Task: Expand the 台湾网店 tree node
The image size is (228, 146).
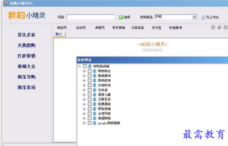Action: (84, 114)
